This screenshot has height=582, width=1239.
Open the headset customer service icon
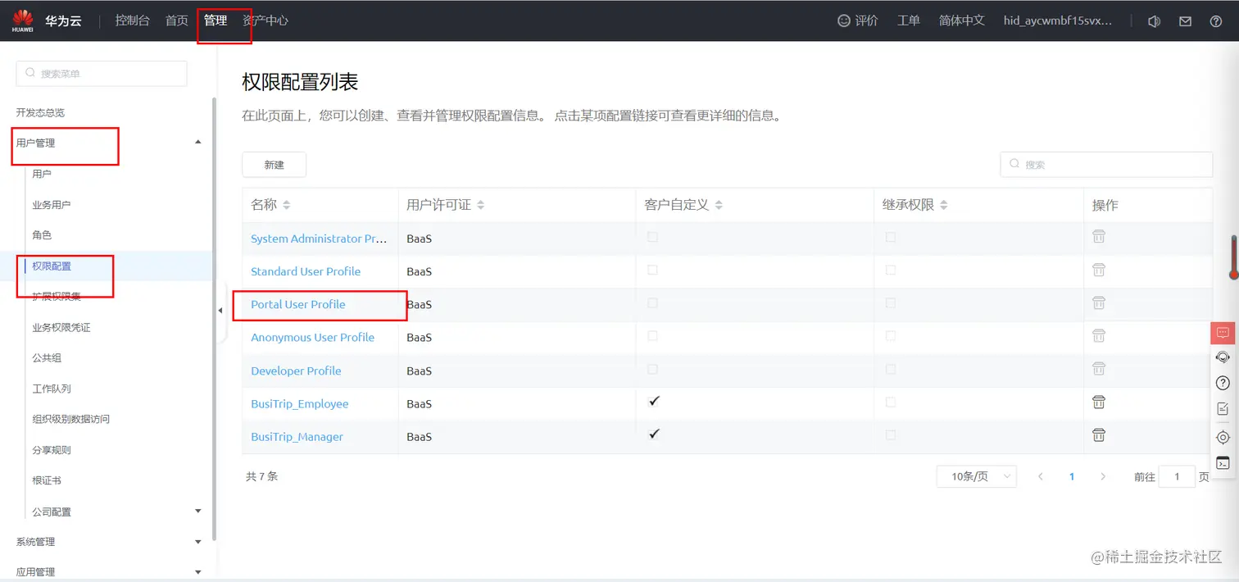point(1223,357)
